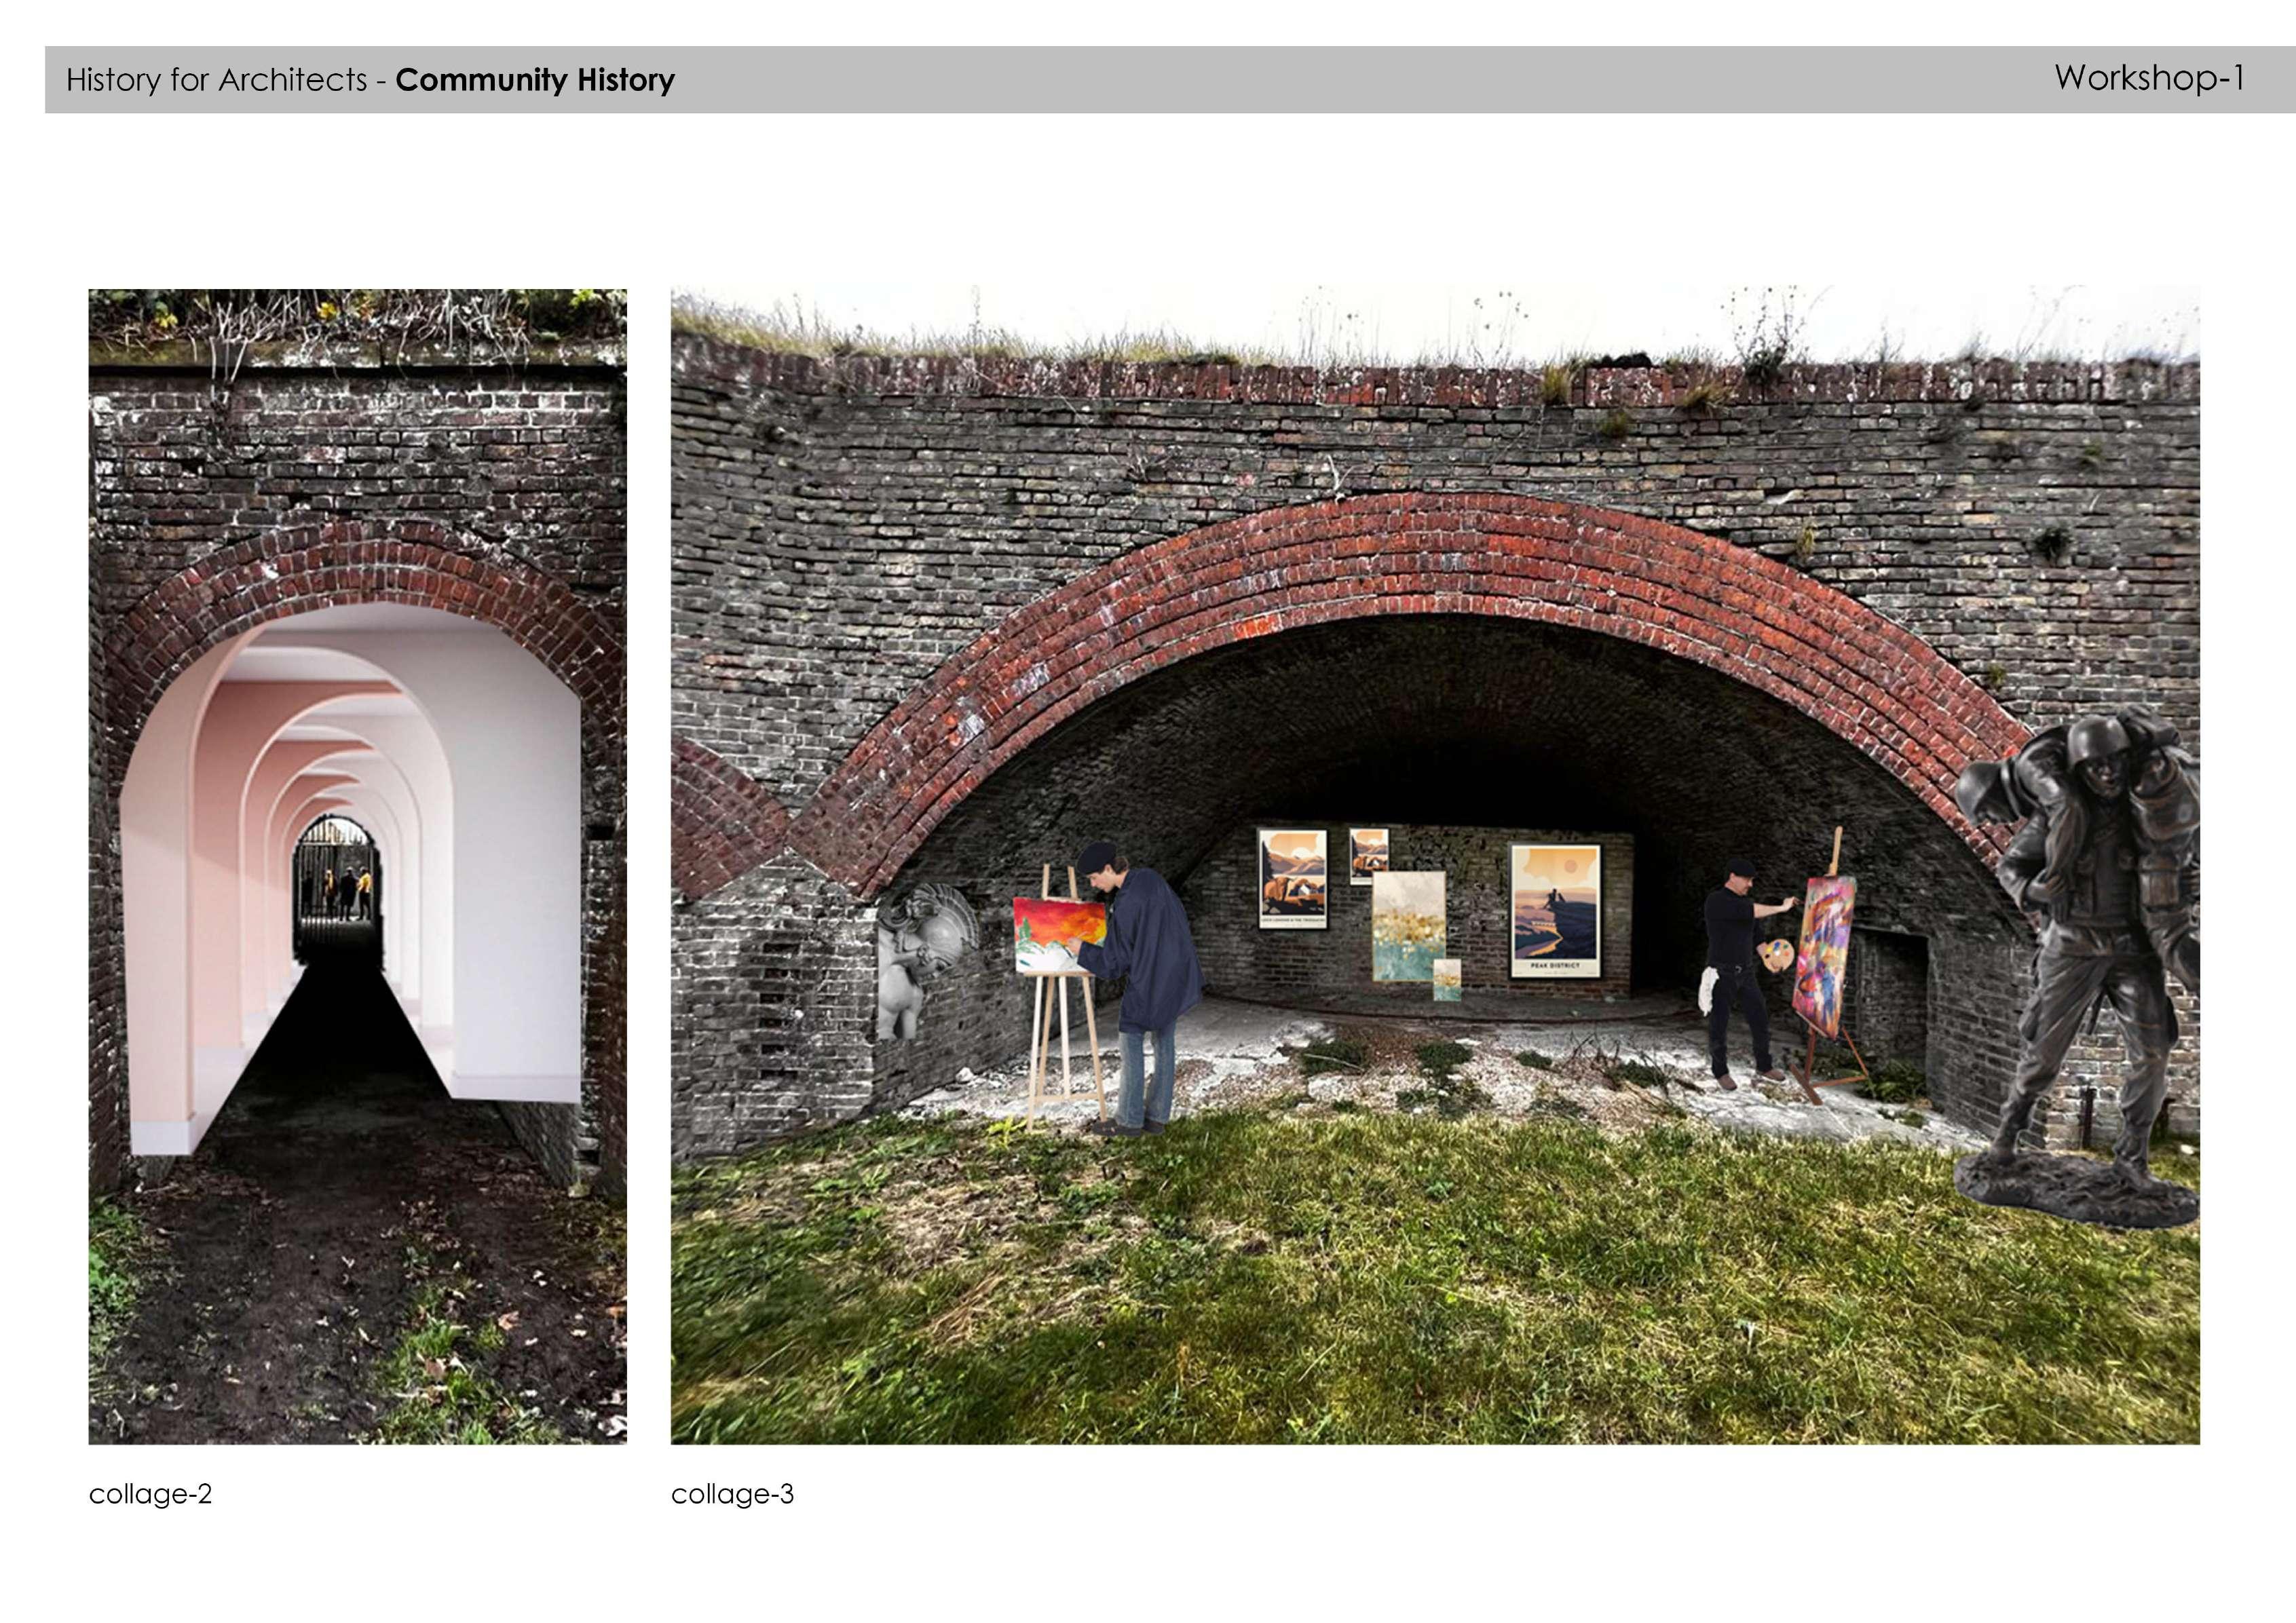Click the Peak District framed poster

coord(1554,910)
